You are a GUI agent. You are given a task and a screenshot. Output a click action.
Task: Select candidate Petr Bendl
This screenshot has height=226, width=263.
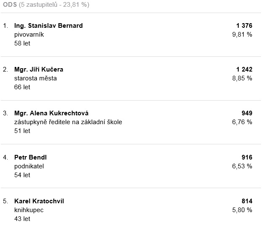pos(30,157)
